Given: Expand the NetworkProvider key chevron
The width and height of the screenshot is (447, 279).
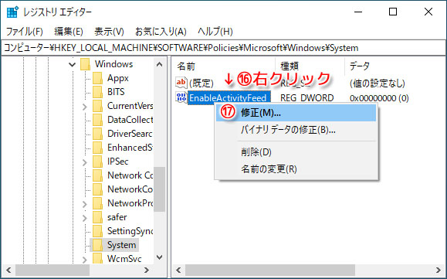Looking at the screenshot, I should (x=85, y=204).
